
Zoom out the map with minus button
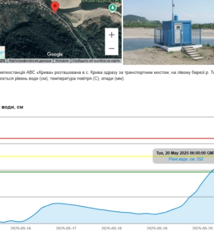(112, 48)
